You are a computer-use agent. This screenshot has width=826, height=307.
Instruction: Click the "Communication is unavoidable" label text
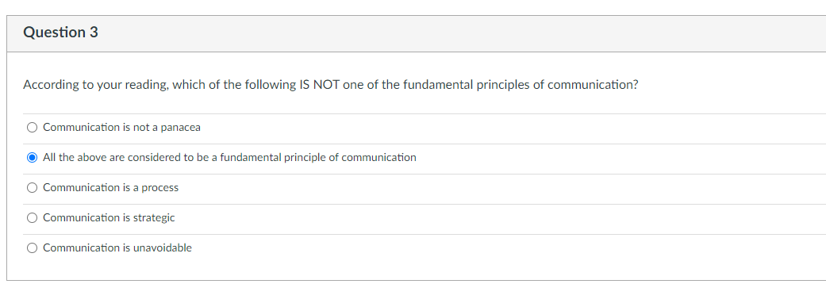pos(117,248)
